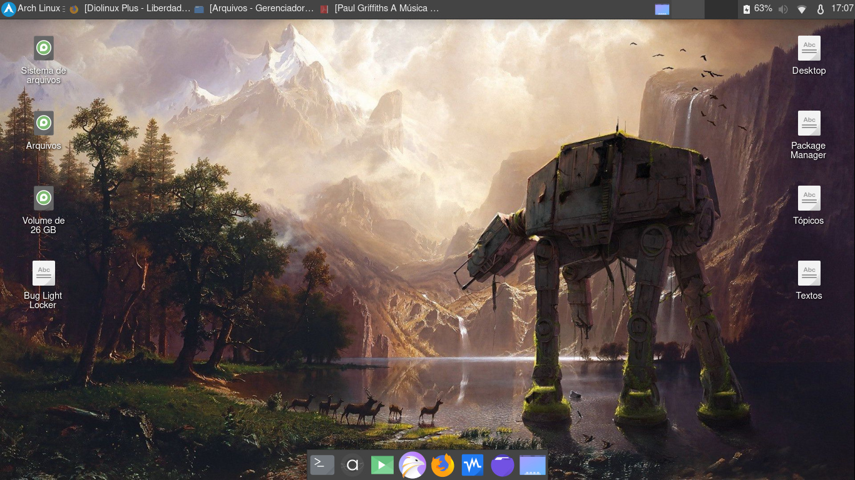
Task: Launch the terminal from the dock
Action: (322, 465)
